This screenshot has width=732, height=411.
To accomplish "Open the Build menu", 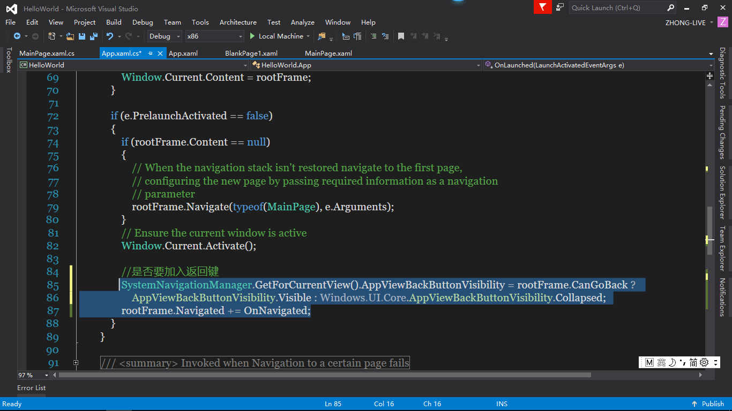I will click(114, 22).
